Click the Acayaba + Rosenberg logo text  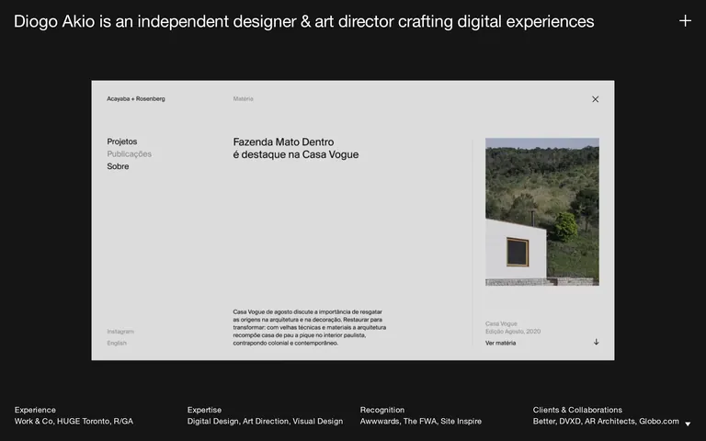136,98
